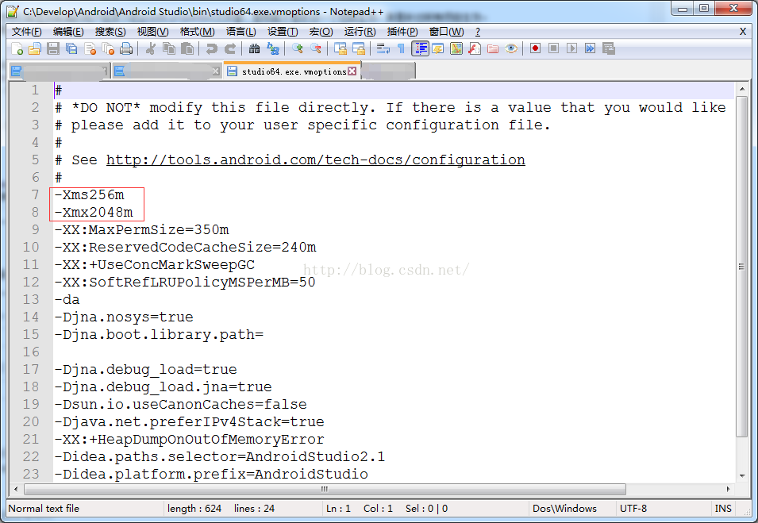Play back the recorded macro
This screenshot has height=523, width=758.
[x=572, y=48]
